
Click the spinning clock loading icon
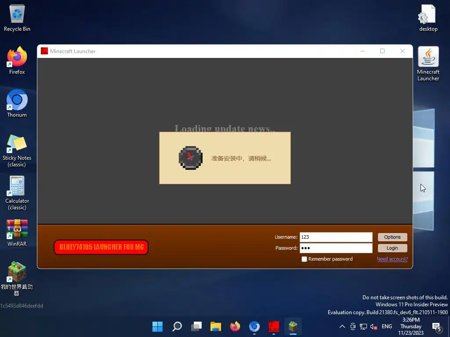[x=191, y=158]
